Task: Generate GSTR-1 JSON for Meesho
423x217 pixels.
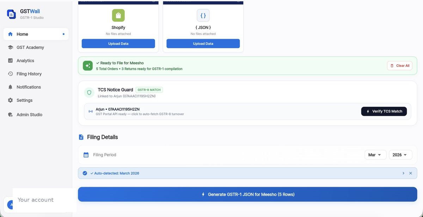Action: point(247,194)
